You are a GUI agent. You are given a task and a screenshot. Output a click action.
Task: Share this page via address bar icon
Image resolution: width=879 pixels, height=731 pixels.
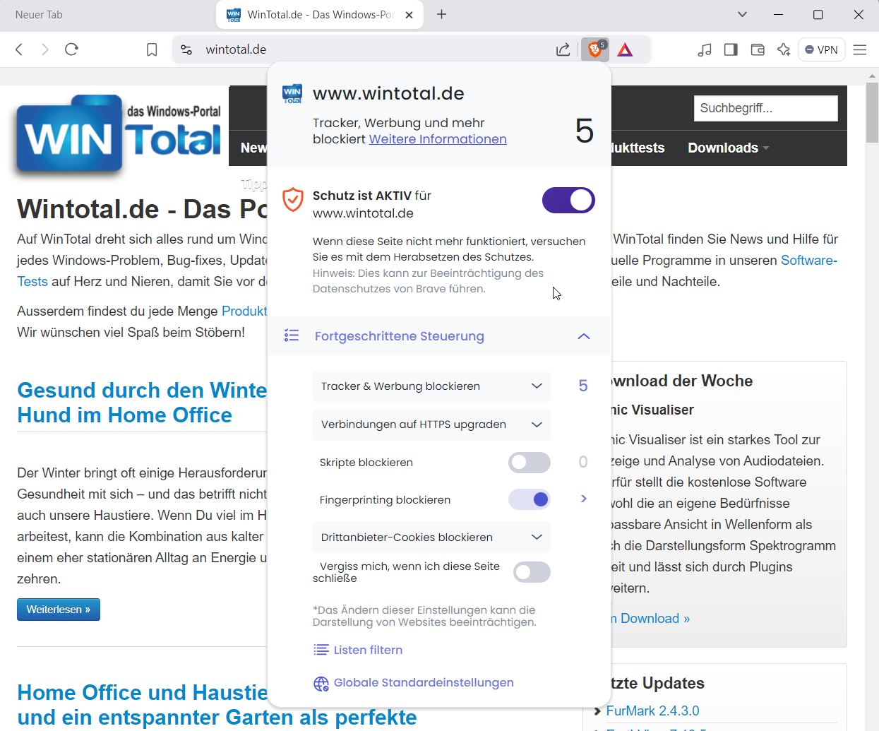(563, 49)
